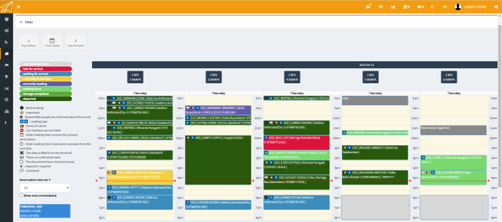Open the bar chart statistics icon in header

(393, 7)
